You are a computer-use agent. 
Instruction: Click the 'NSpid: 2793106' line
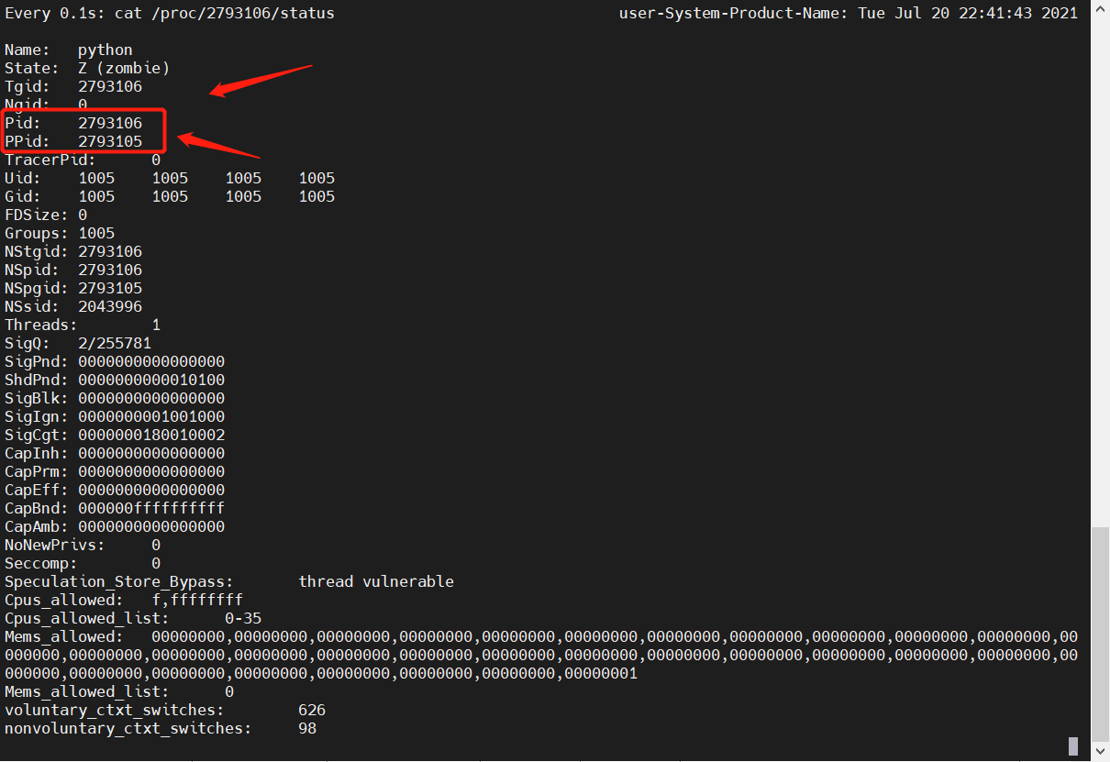[73, 270]
